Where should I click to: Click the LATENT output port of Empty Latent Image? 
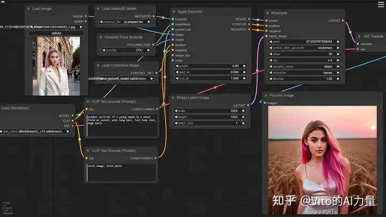248,106
